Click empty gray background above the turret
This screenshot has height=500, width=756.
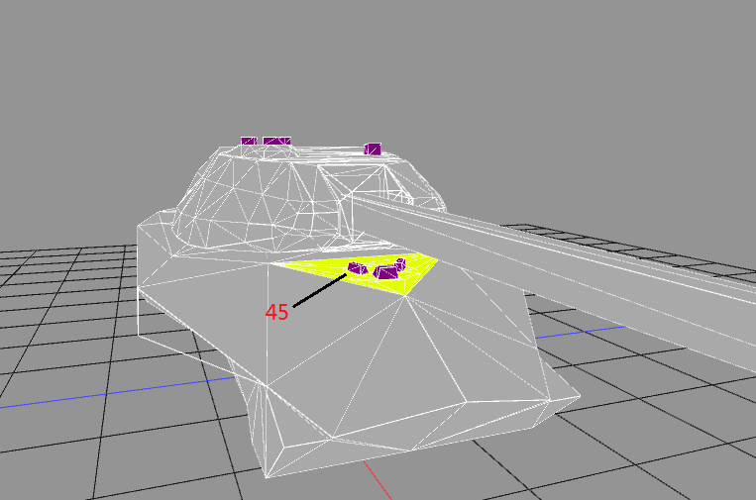tap(297, 59)
